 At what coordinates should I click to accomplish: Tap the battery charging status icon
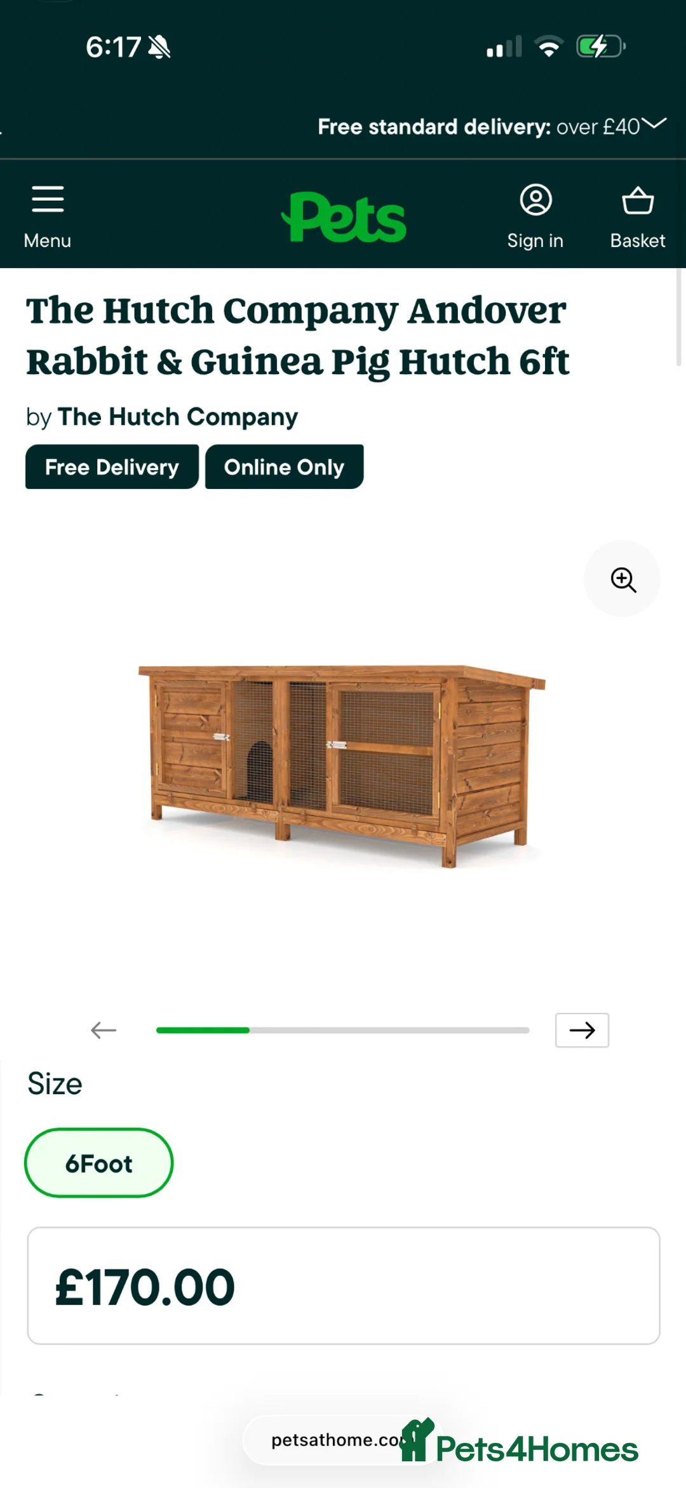pos(600,46)
